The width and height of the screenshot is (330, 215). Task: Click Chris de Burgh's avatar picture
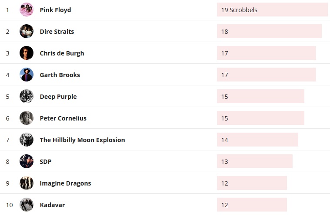[27, 53]
